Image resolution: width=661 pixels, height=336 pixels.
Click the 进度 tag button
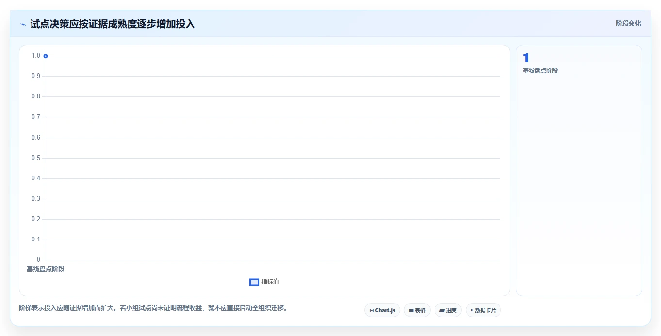tap(448, 310)
